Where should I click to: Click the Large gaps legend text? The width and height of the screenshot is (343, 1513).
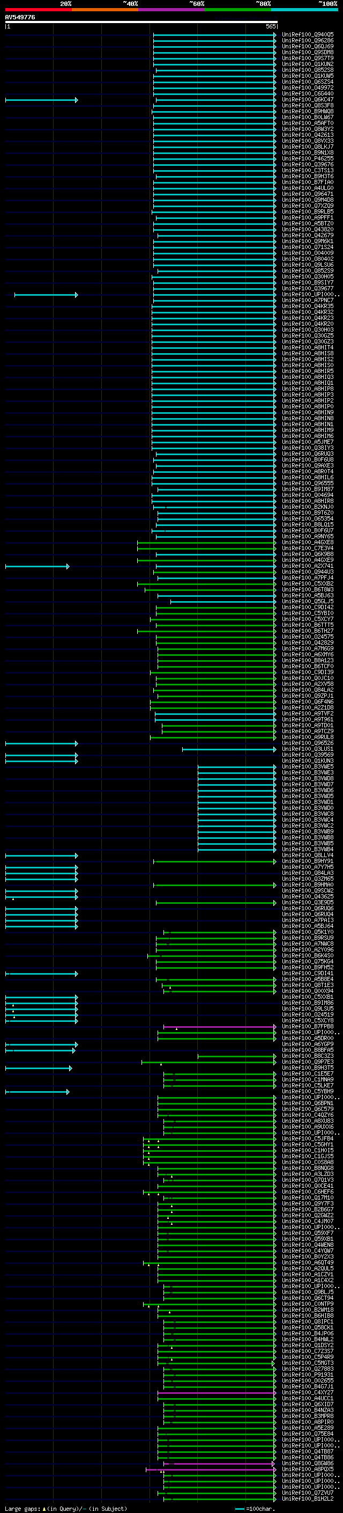(65, 1508)
